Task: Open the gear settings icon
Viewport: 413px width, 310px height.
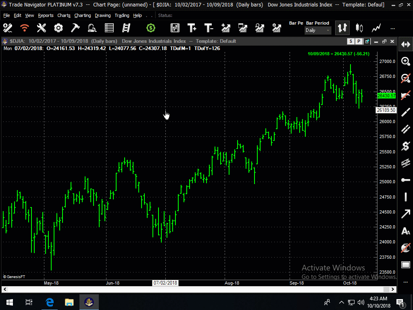Action: (58, 28)
